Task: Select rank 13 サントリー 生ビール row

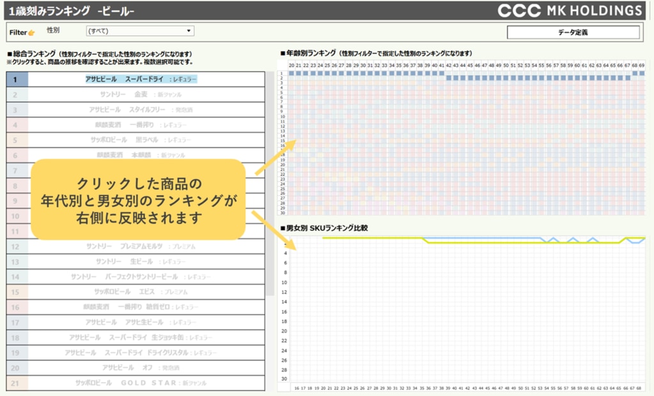Action: [x=136, y=261]
